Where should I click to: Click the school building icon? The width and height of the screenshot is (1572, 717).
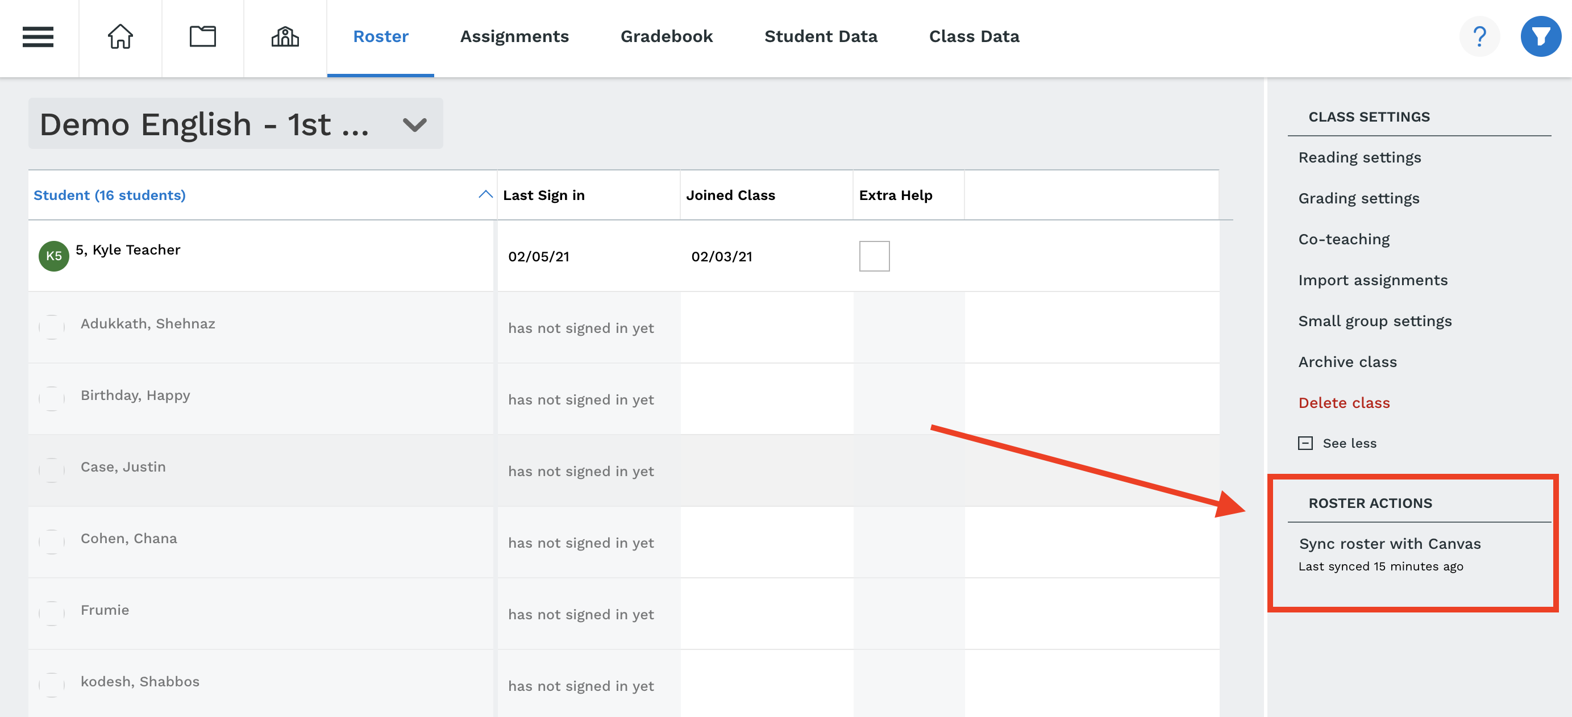coord(285,36)
